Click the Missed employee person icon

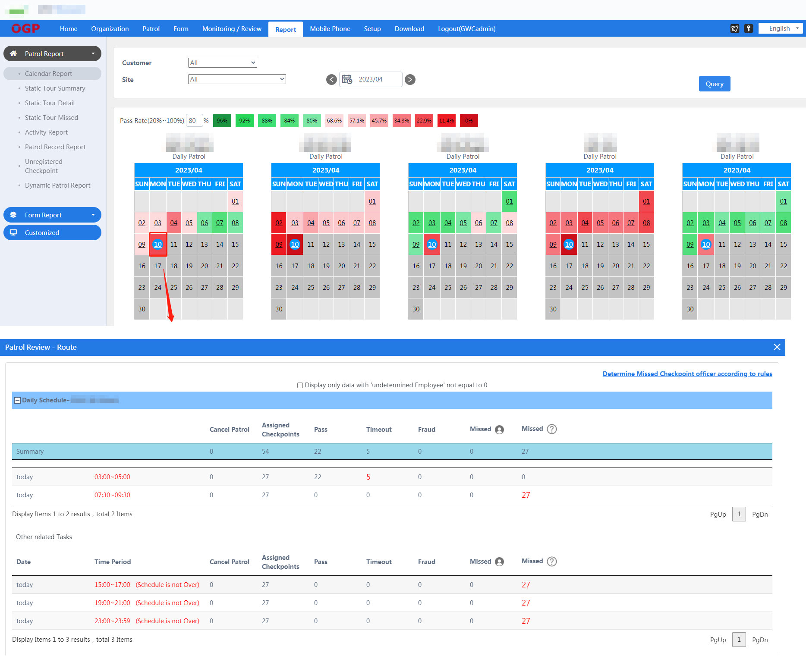tap(500, 430)
